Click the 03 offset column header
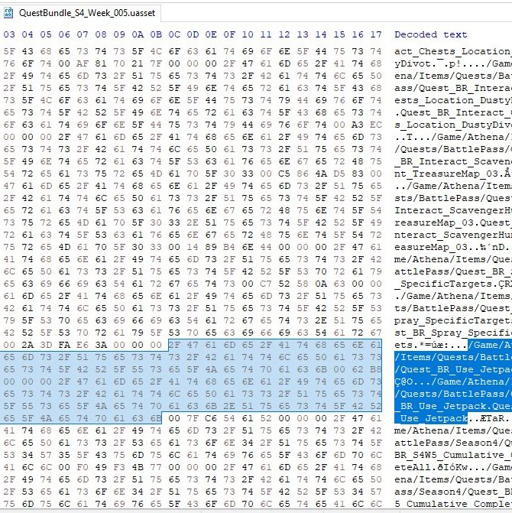This screenshot has height=513, width=512. pyautogui.click(x=9, y=34)
